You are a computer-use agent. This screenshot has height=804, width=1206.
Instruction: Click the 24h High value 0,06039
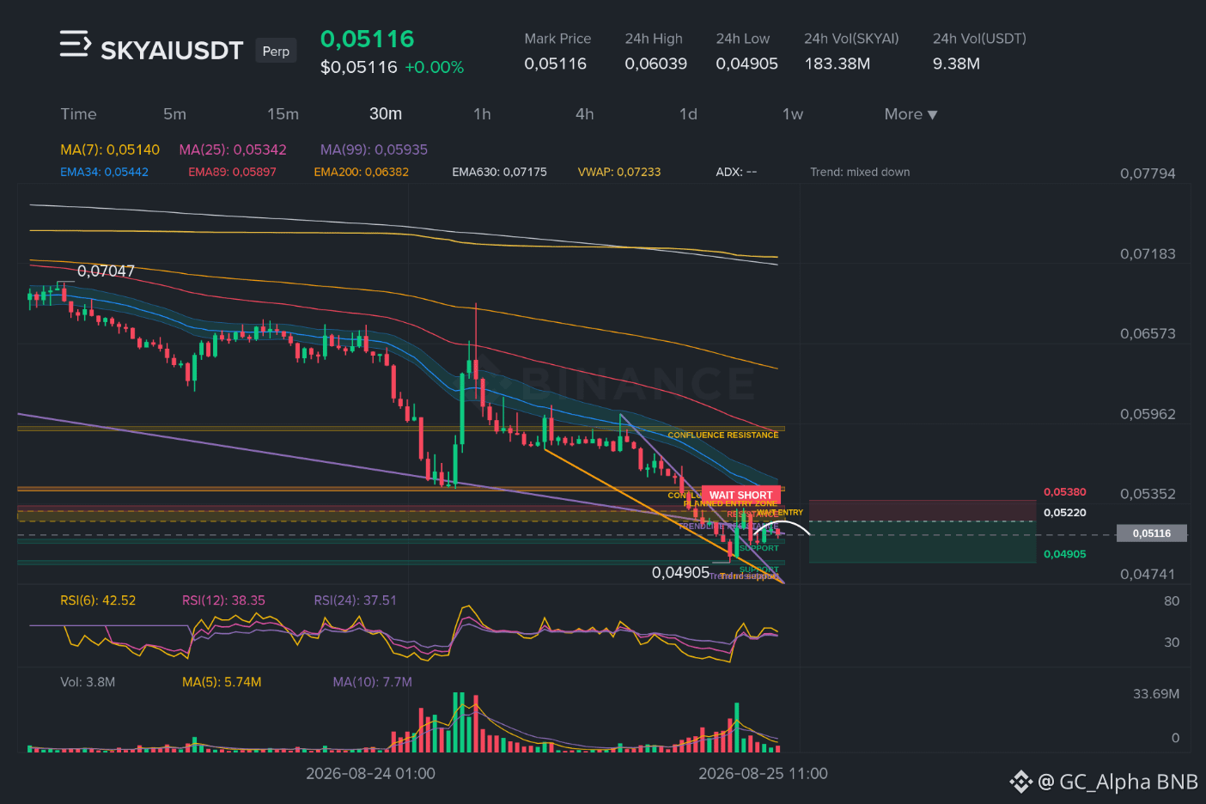pos(656,64)
